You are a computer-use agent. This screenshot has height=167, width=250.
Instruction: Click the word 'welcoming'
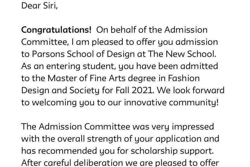[x=54, y=103]
